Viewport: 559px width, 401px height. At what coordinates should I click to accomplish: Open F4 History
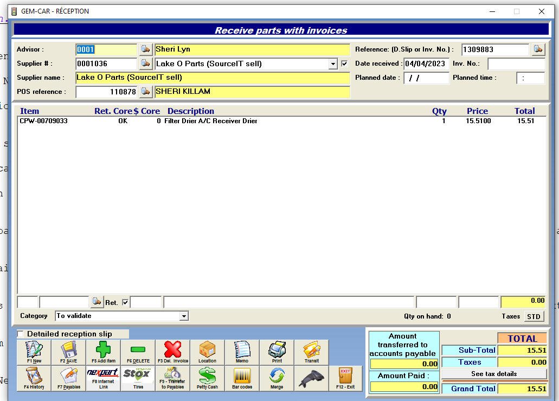[x=34, y=378]
